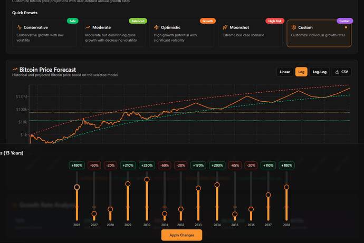Select the Log scale view

301,72
